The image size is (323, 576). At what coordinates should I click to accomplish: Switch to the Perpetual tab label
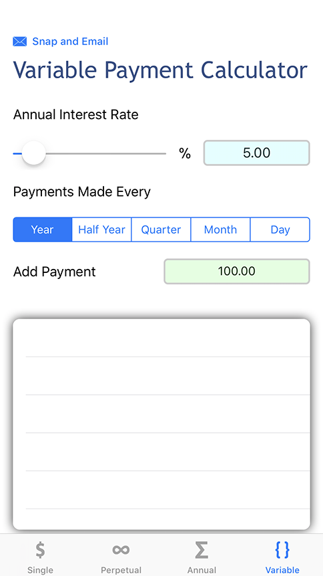click(121, 570)
